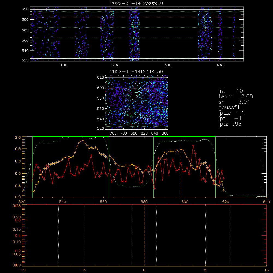Screen dimensions: 273x273
Task: Click x-axis label 820 on the middle image
Action: click(x=144, y=133)
